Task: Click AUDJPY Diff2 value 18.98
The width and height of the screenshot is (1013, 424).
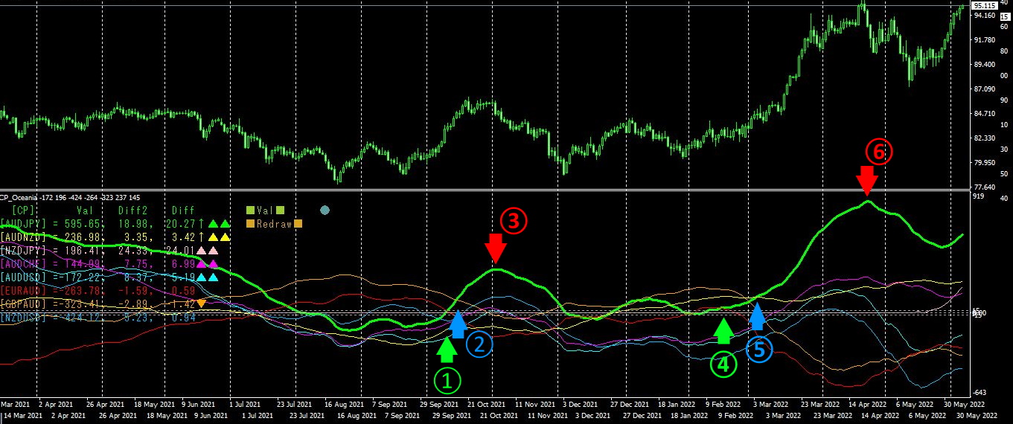Action: [x=134, y=223]
